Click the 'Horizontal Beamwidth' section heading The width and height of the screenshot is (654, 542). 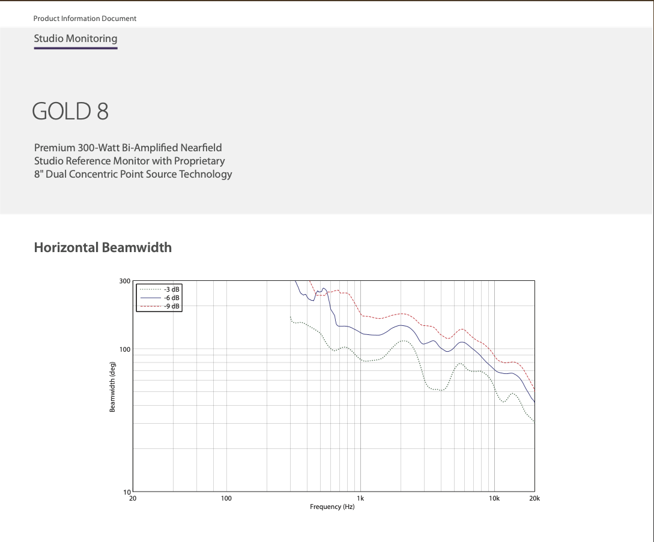pos(103,247)
